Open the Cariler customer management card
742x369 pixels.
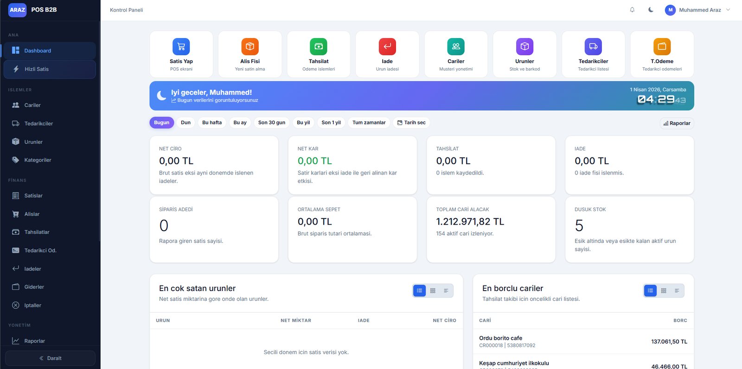pyautogui.click(x=456, y=54)
